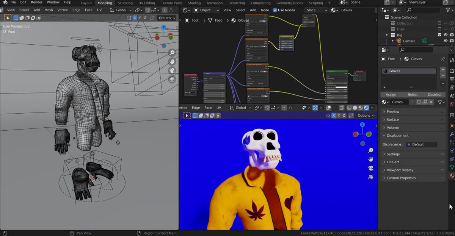
Task: Click zoom magnifier gizmo in wireframe viewport
Action: [172, 53]
